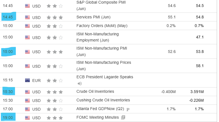Open the Factory Orders (MoM) (May) event
The height and width of the screenshot is (122, 219).
pos(102,26)
